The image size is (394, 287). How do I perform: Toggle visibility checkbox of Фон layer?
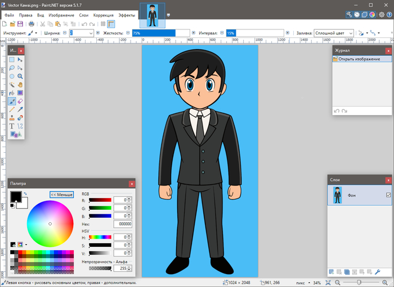tap(388, 195)
